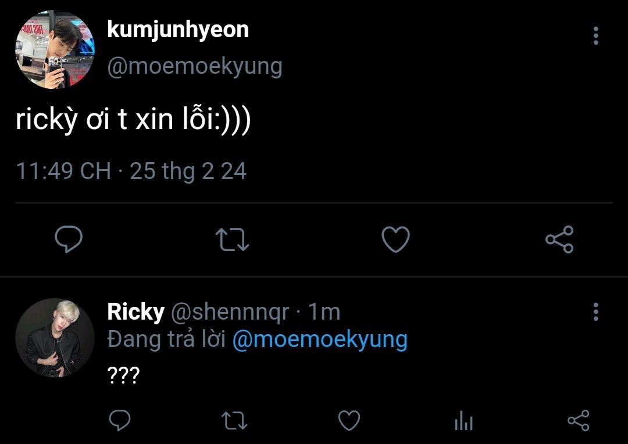Click the Ricky display name

[135, 312]
